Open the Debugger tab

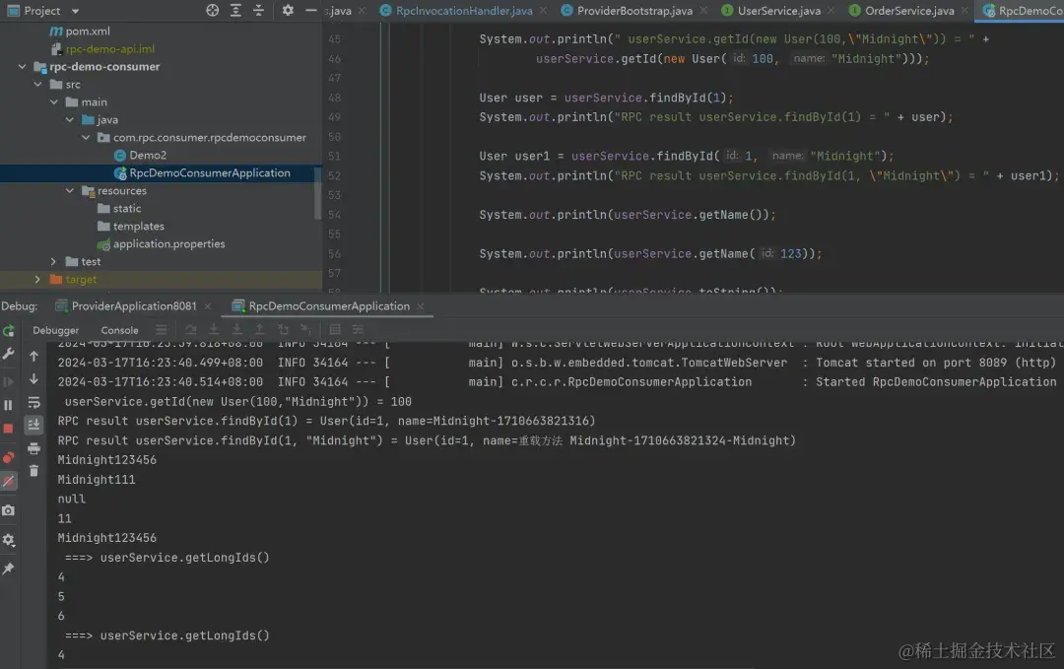tap(55, 330)
